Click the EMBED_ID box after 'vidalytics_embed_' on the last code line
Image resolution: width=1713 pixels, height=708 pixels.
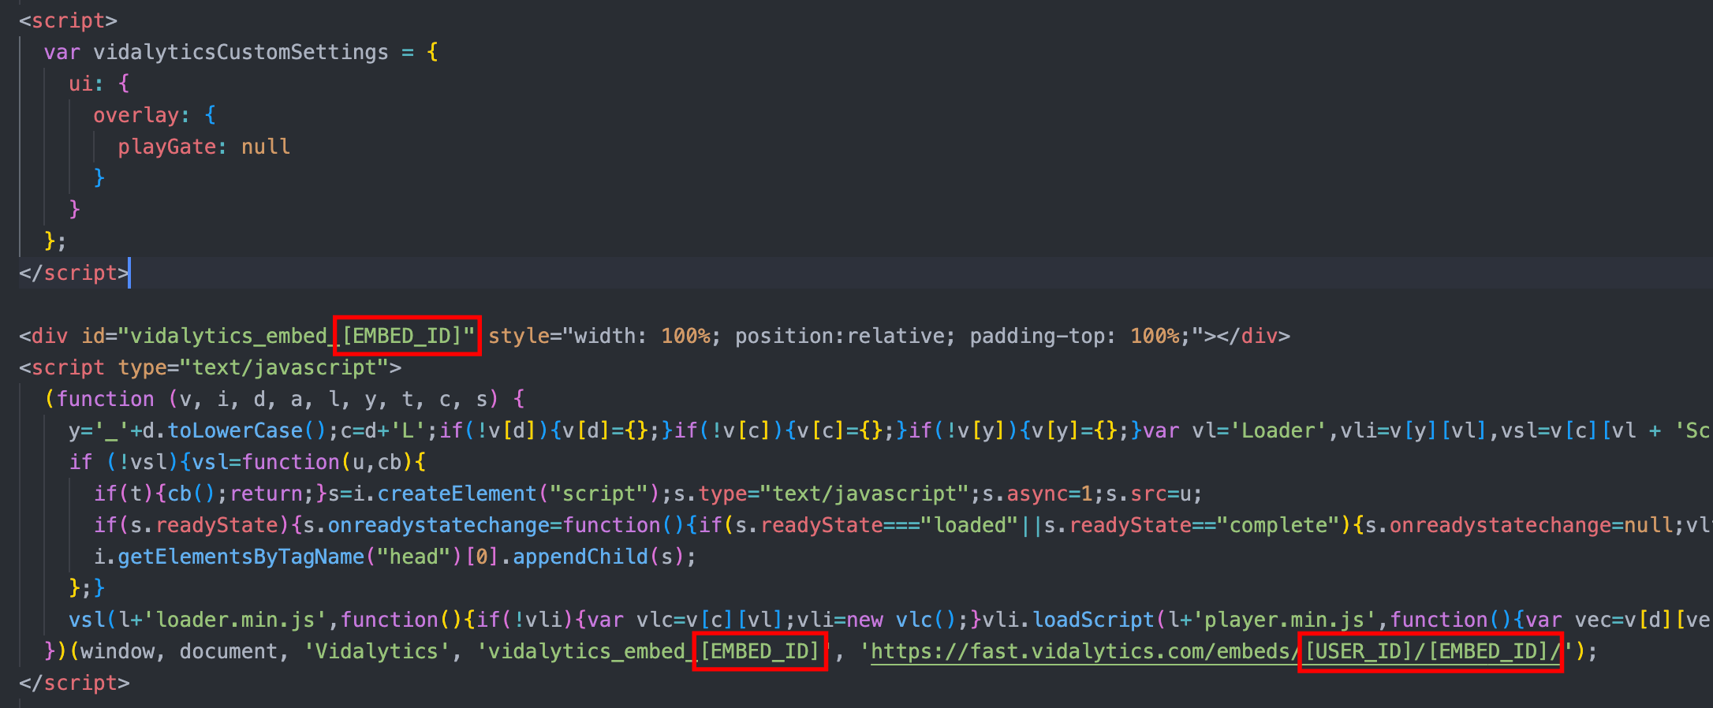point(760,651)
